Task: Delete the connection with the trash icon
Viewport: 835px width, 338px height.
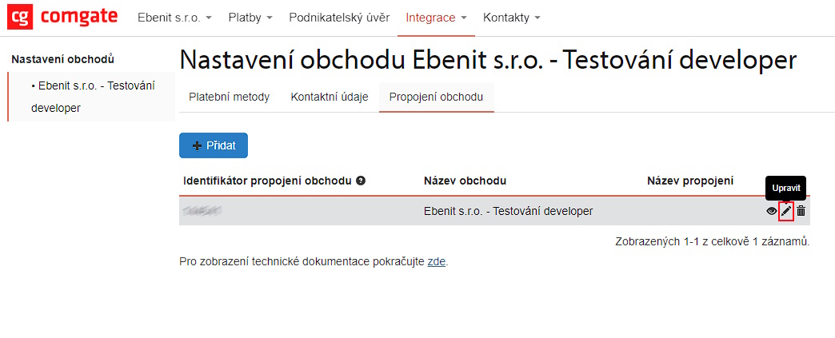Action: click(x=801, y=211)
